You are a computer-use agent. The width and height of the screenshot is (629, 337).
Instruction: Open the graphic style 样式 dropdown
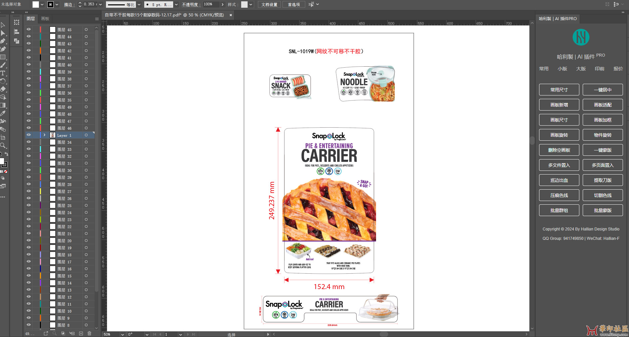coord(251,4)
